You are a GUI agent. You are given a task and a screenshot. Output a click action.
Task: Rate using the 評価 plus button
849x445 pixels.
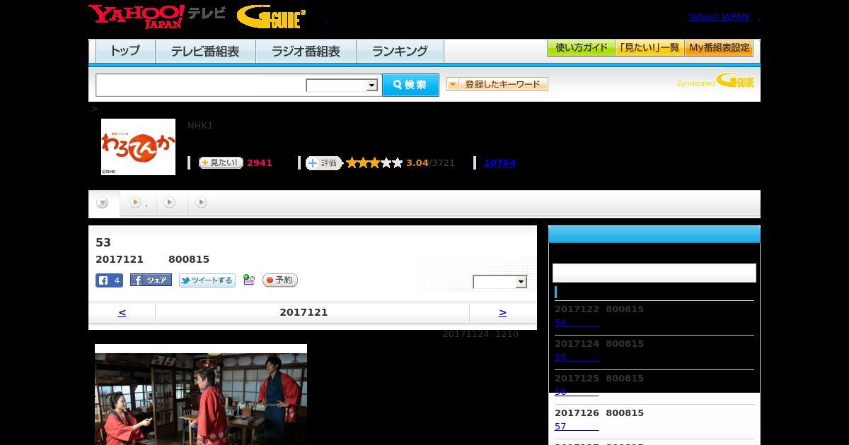[323, 163]
